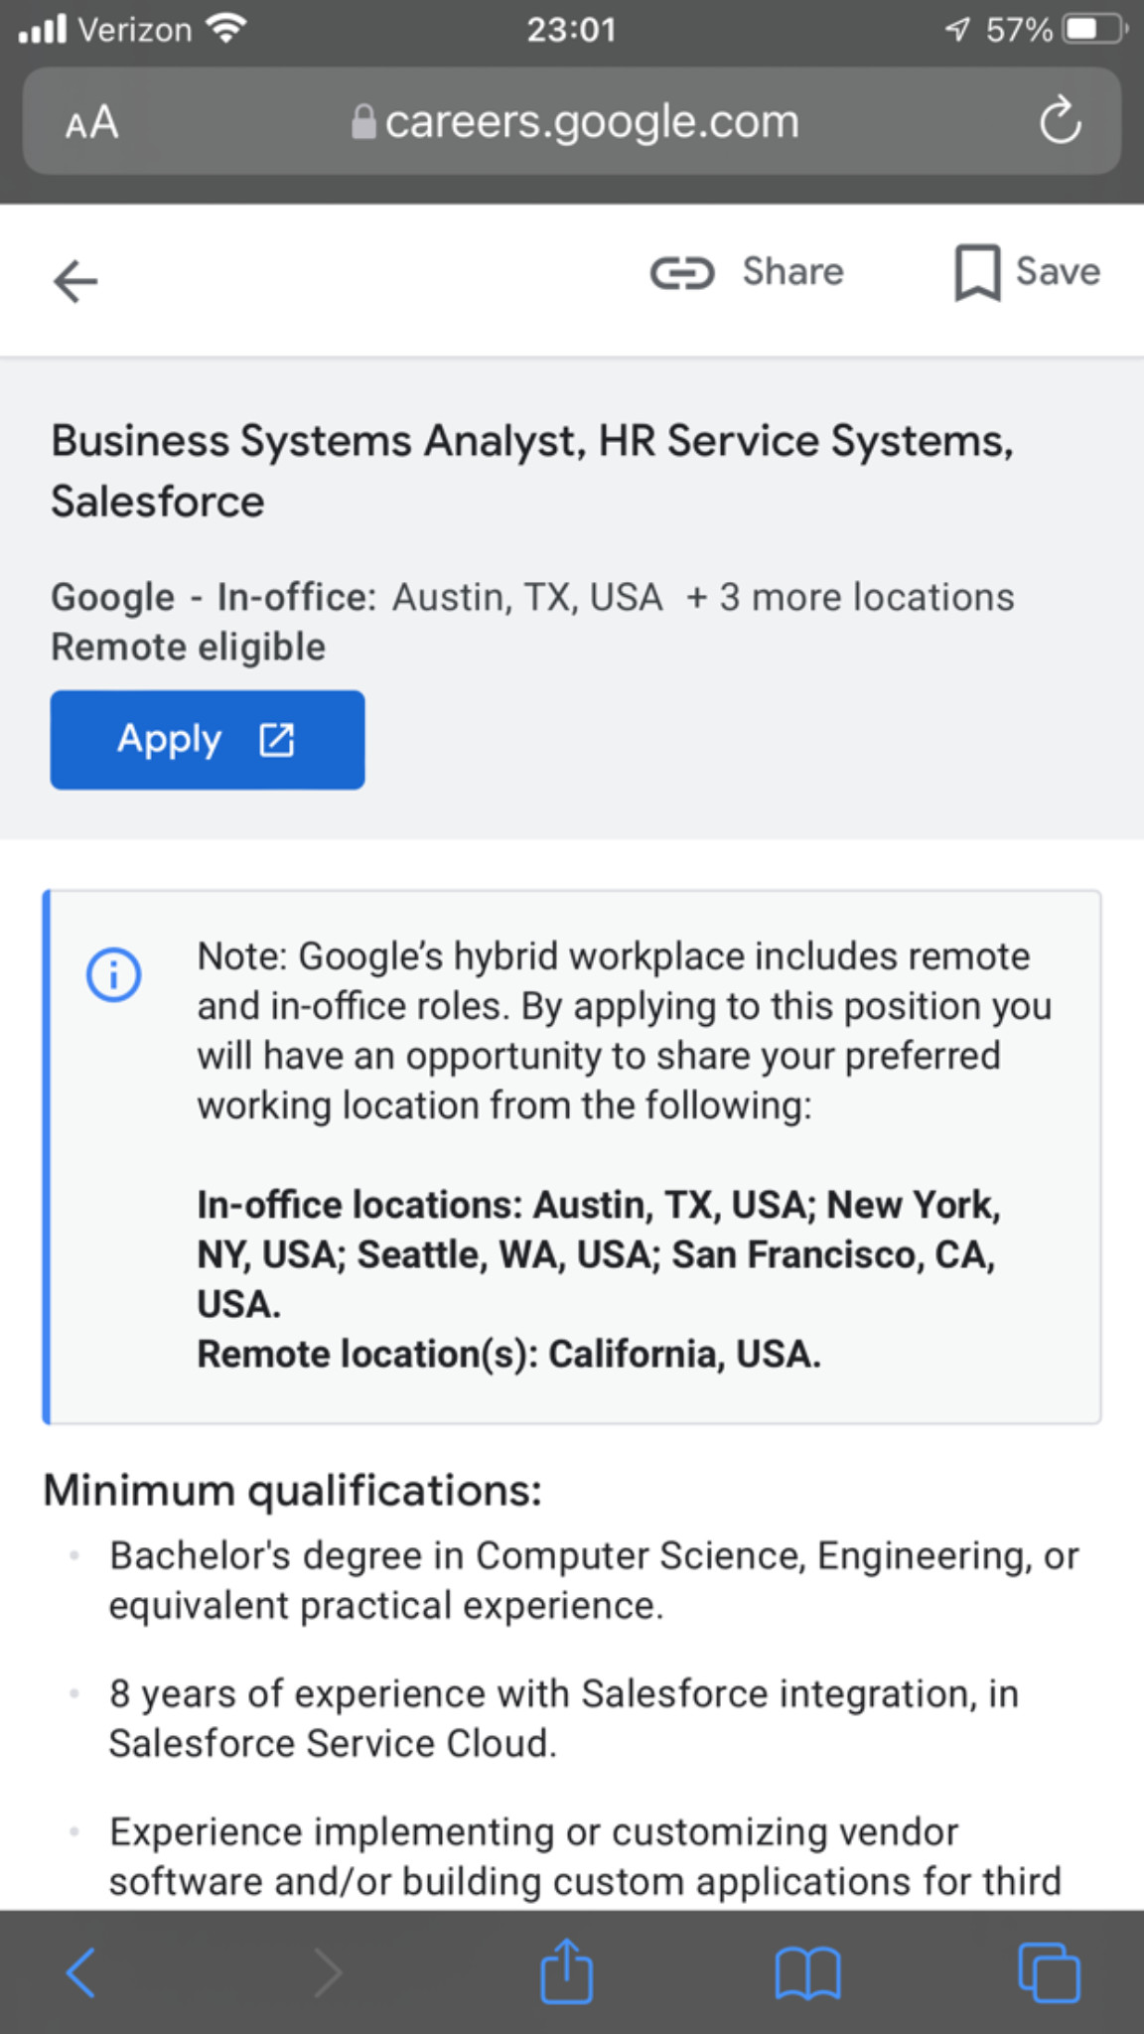Screen dimensions: 1144x2034
Task: Open the AA reader text-size menu
Action: [x=91, y=123]
